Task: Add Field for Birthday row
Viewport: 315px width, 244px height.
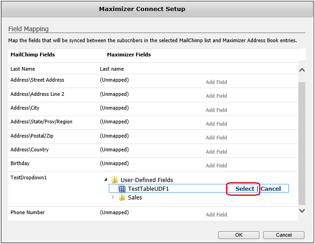Action: click(216, 166)
